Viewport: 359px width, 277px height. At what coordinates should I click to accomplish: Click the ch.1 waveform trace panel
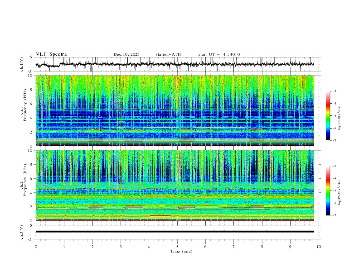click(177, 64)
